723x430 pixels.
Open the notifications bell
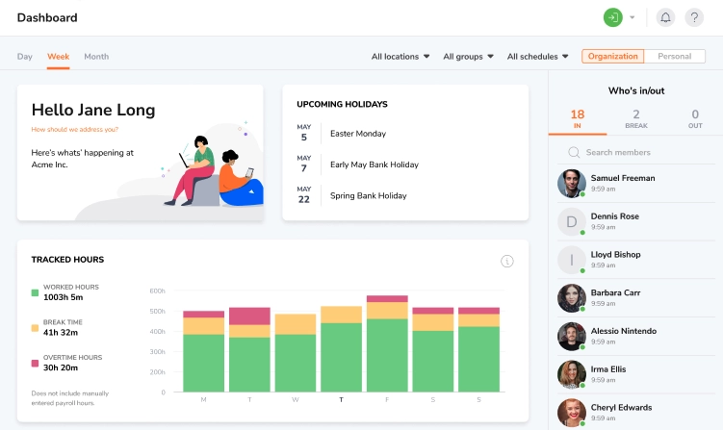[665, 17]
